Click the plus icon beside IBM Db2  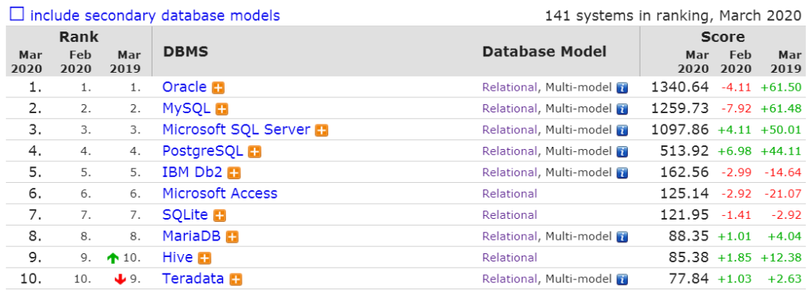pos(234,173)
